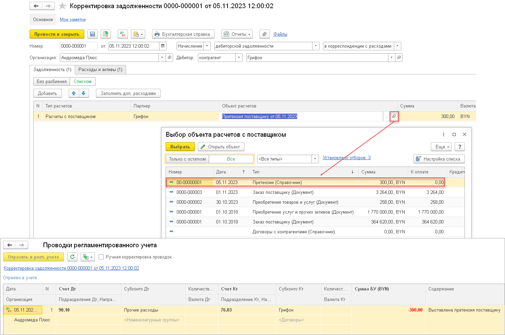Click Провести и закрыть button

pyautogui.click(x=57, y=34)
